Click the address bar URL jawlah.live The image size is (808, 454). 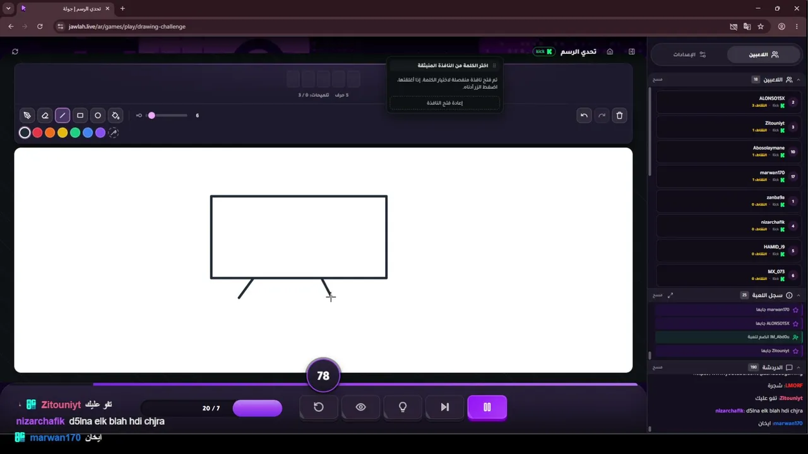tap(127, 26)
